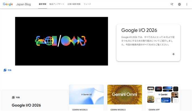Click the Google logo

point(8,4)
